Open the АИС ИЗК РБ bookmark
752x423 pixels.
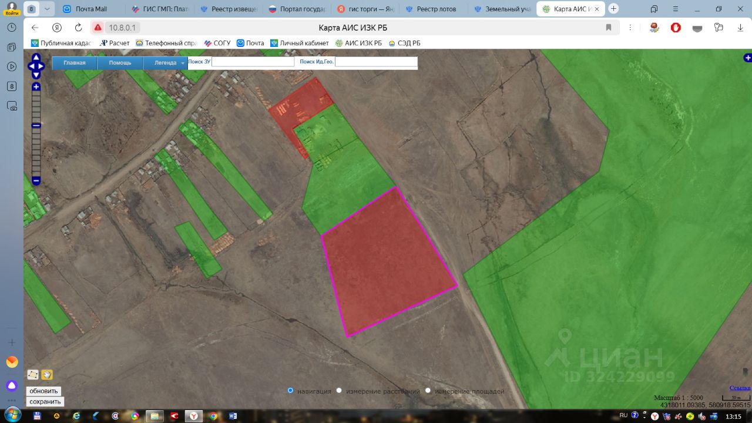click(x=358, y=43)
